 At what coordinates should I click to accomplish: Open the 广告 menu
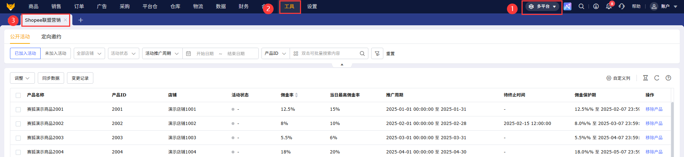coord(102,6)
